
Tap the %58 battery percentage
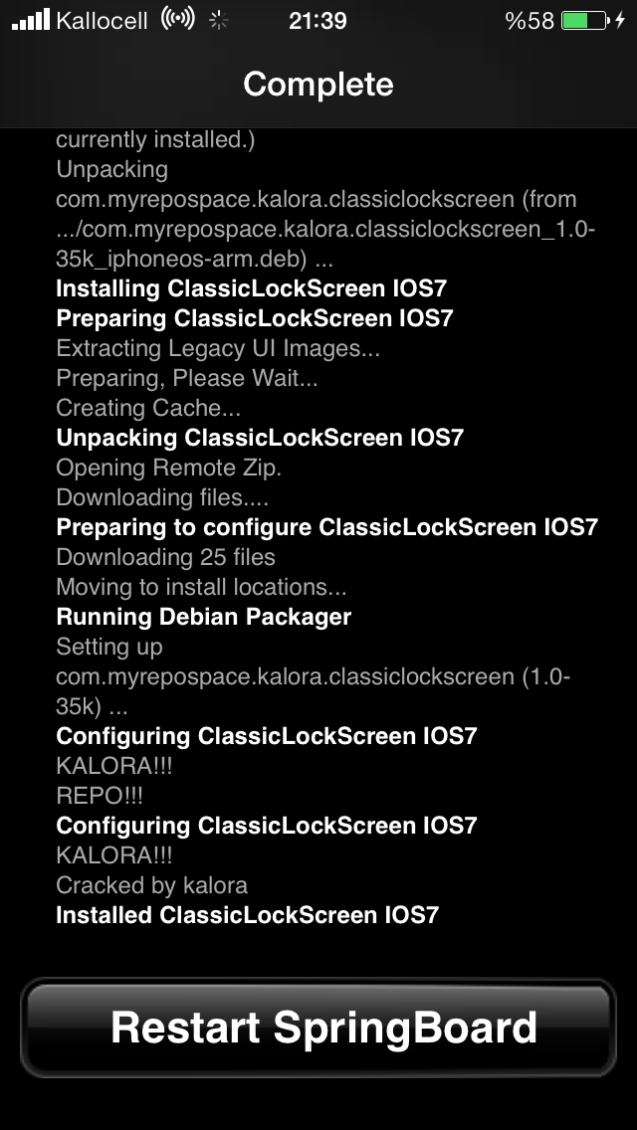531,21
